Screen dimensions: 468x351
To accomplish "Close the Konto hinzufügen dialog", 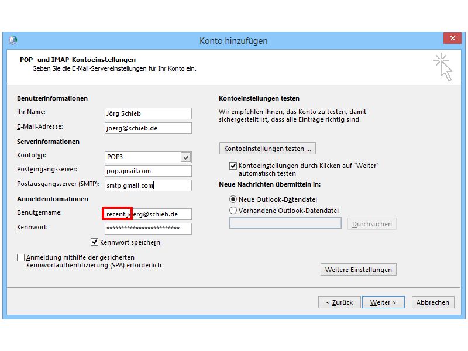I will click(x=452, y=38).
